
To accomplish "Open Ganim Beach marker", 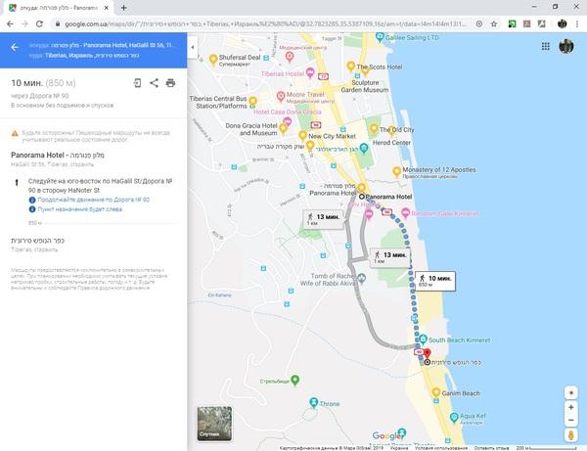I will tap(435, 392).
